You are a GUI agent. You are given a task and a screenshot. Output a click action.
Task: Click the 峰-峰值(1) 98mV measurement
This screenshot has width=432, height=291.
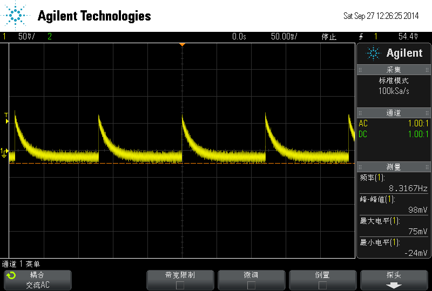click(x=394, y=205)
